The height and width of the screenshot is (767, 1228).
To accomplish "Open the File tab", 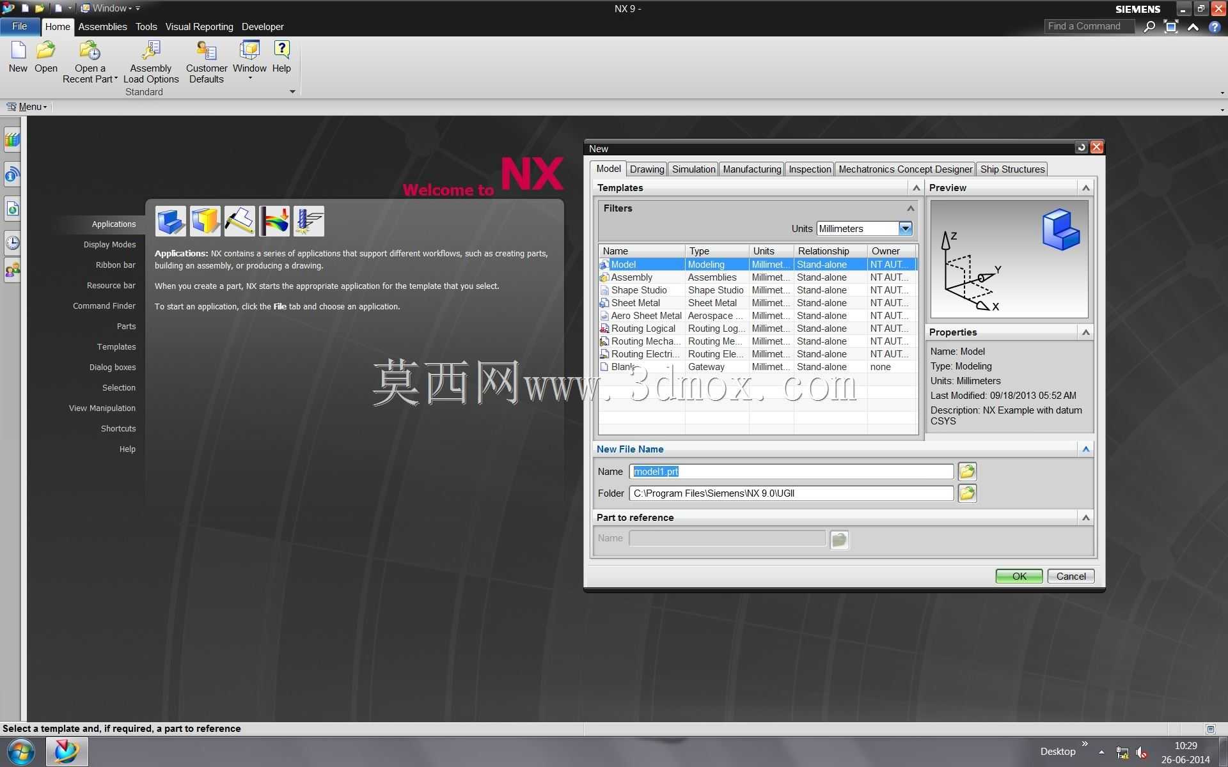I will 20,26.
